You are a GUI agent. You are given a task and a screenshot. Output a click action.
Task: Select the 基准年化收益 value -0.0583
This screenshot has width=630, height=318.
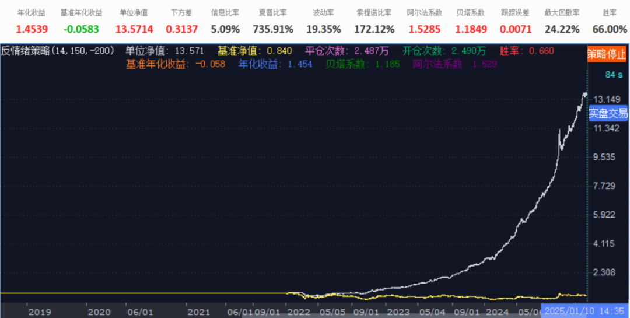click(81, 29)
